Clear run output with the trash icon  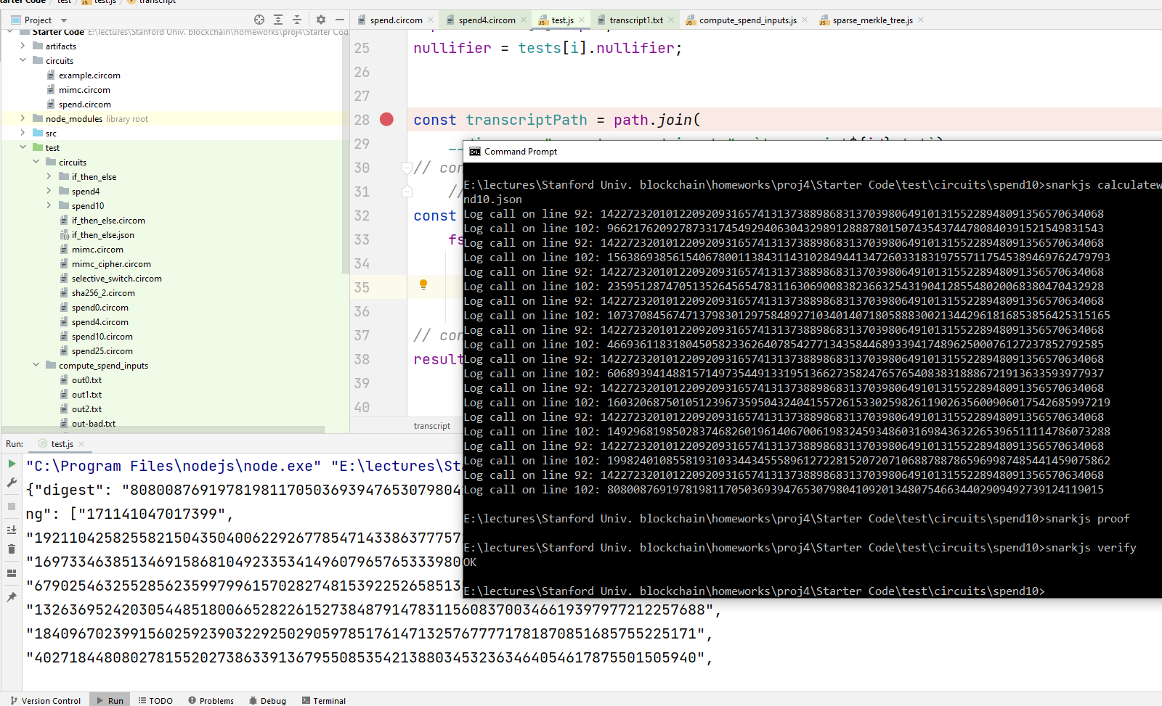tap(12, 549)
